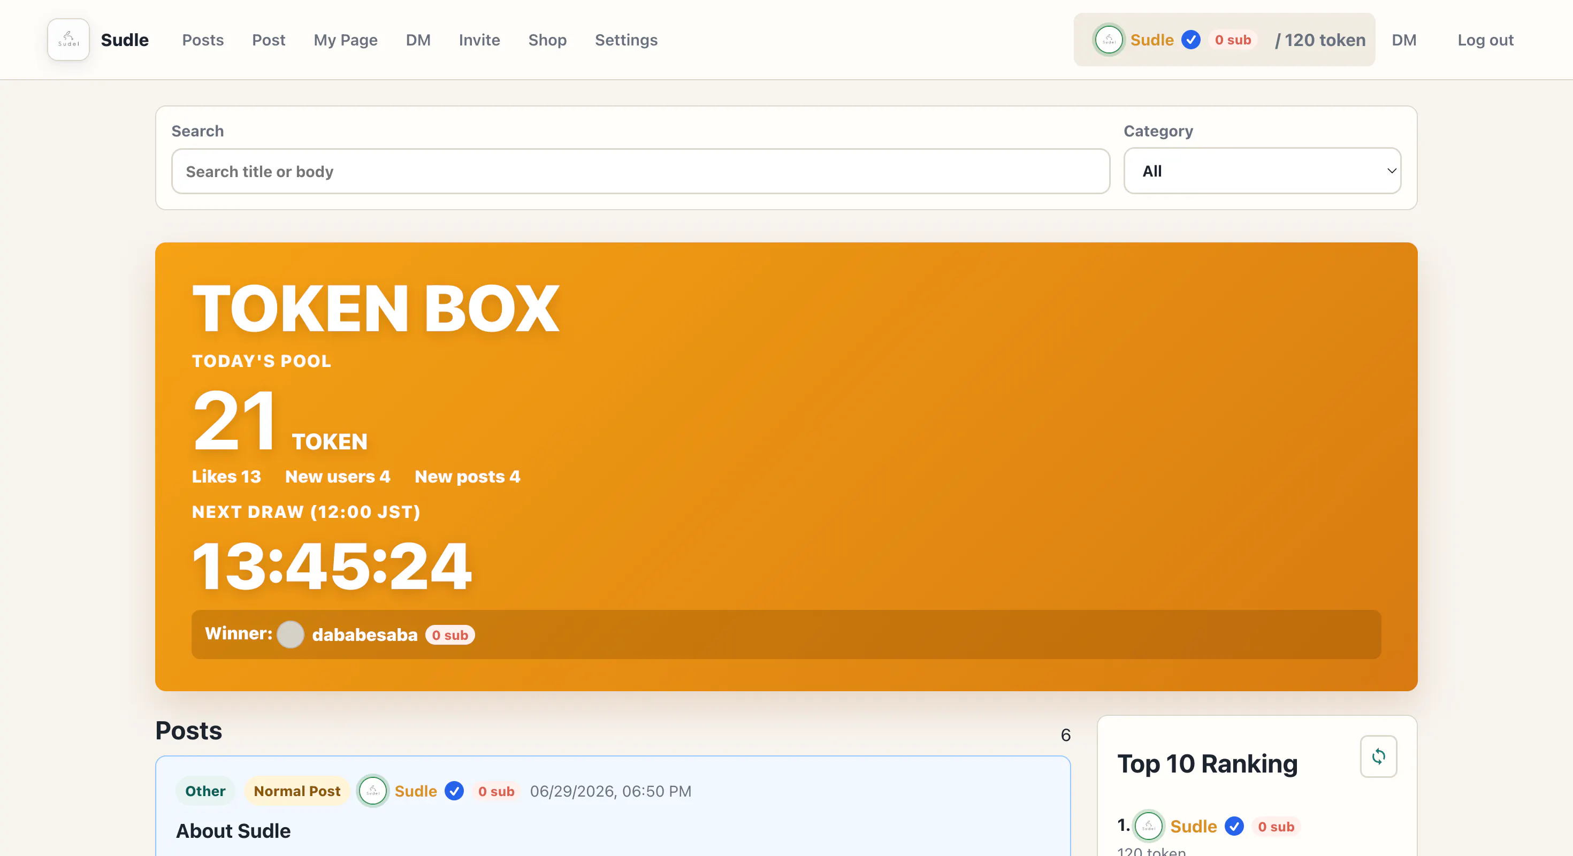Click the post's 0 sub badge
This screenshot has height=856, width=1573.
(x=496, y=791)
